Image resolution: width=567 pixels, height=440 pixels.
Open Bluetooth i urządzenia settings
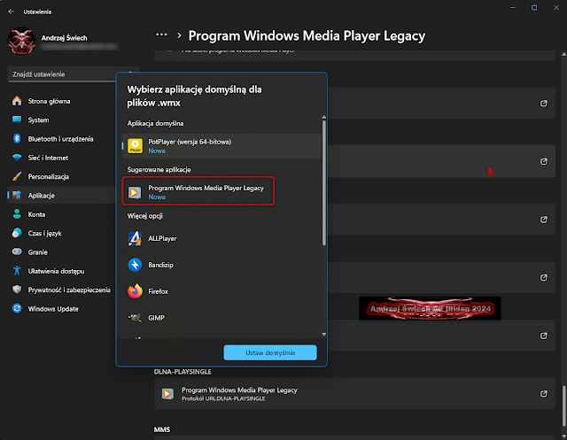pos(61,139)
